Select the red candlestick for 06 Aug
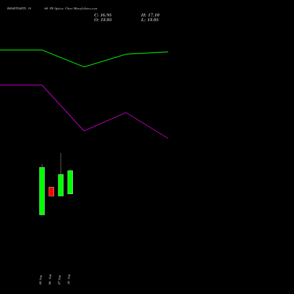The height and width of the screenshot is (294, 294). coord(51,192)
